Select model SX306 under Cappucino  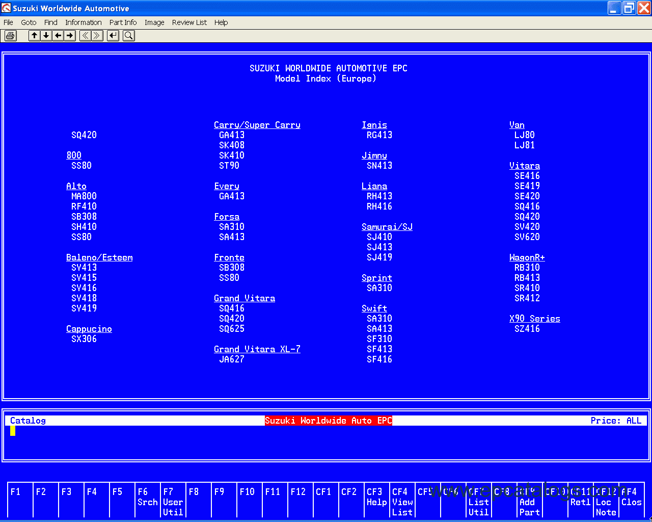(x=84, y=339)
